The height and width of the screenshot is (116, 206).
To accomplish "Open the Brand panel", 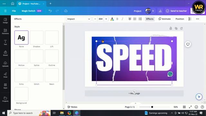I will 5,53.
